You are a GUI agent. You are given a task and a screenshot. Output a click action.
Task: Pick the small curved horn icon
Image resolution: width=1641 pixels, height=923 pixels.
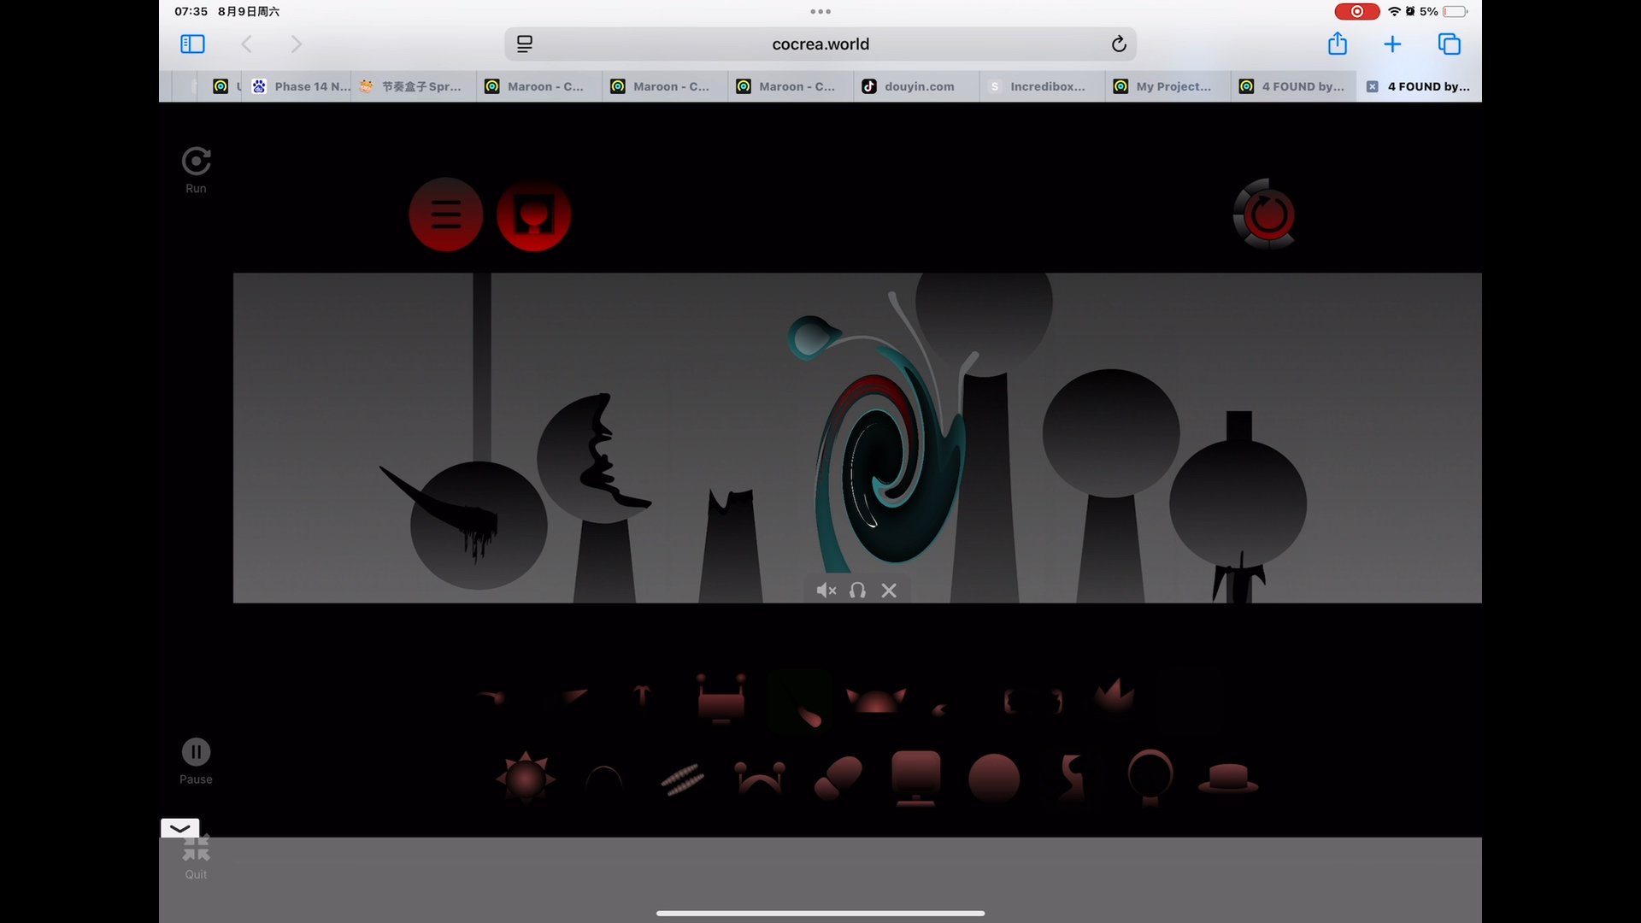(x=491, y=698)
